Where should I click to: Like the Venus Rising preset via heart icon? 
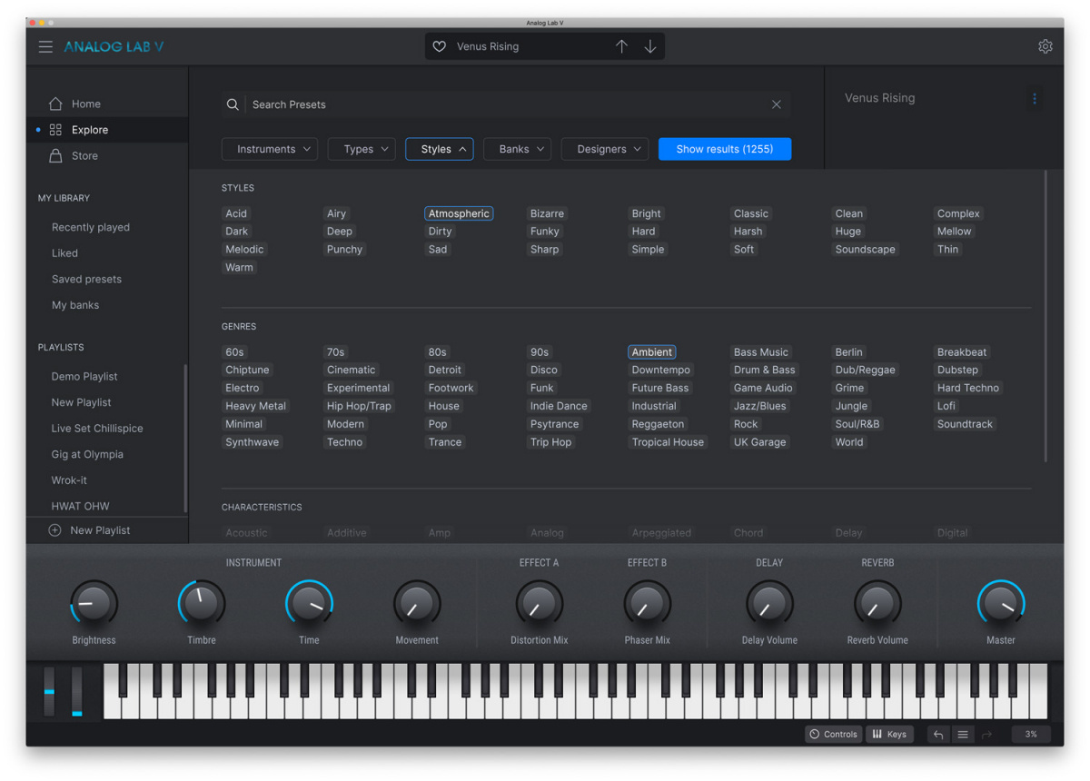[440, 45]
